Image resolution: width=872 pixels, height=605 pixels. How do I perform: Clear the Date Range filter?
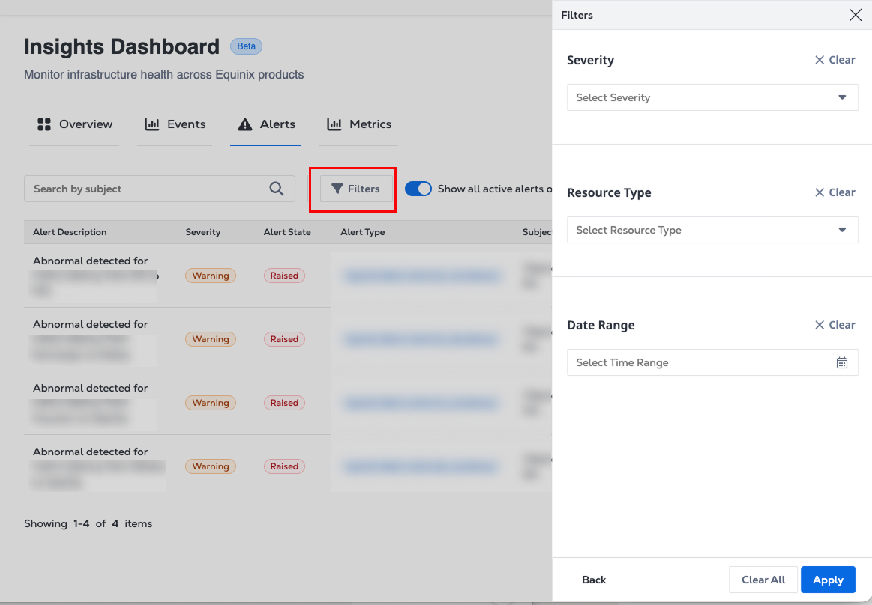click(x=835, y=325)
